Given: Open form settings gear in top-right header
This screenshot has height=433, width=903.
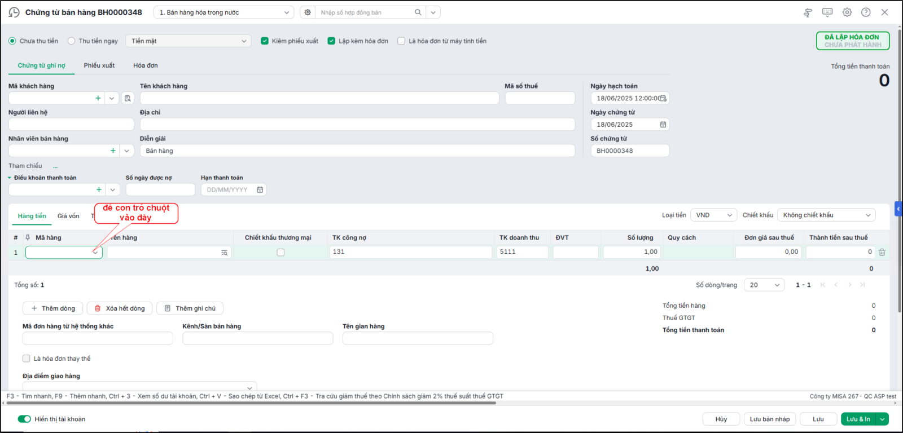Looking at the screenshot, I should coord(847,12).
